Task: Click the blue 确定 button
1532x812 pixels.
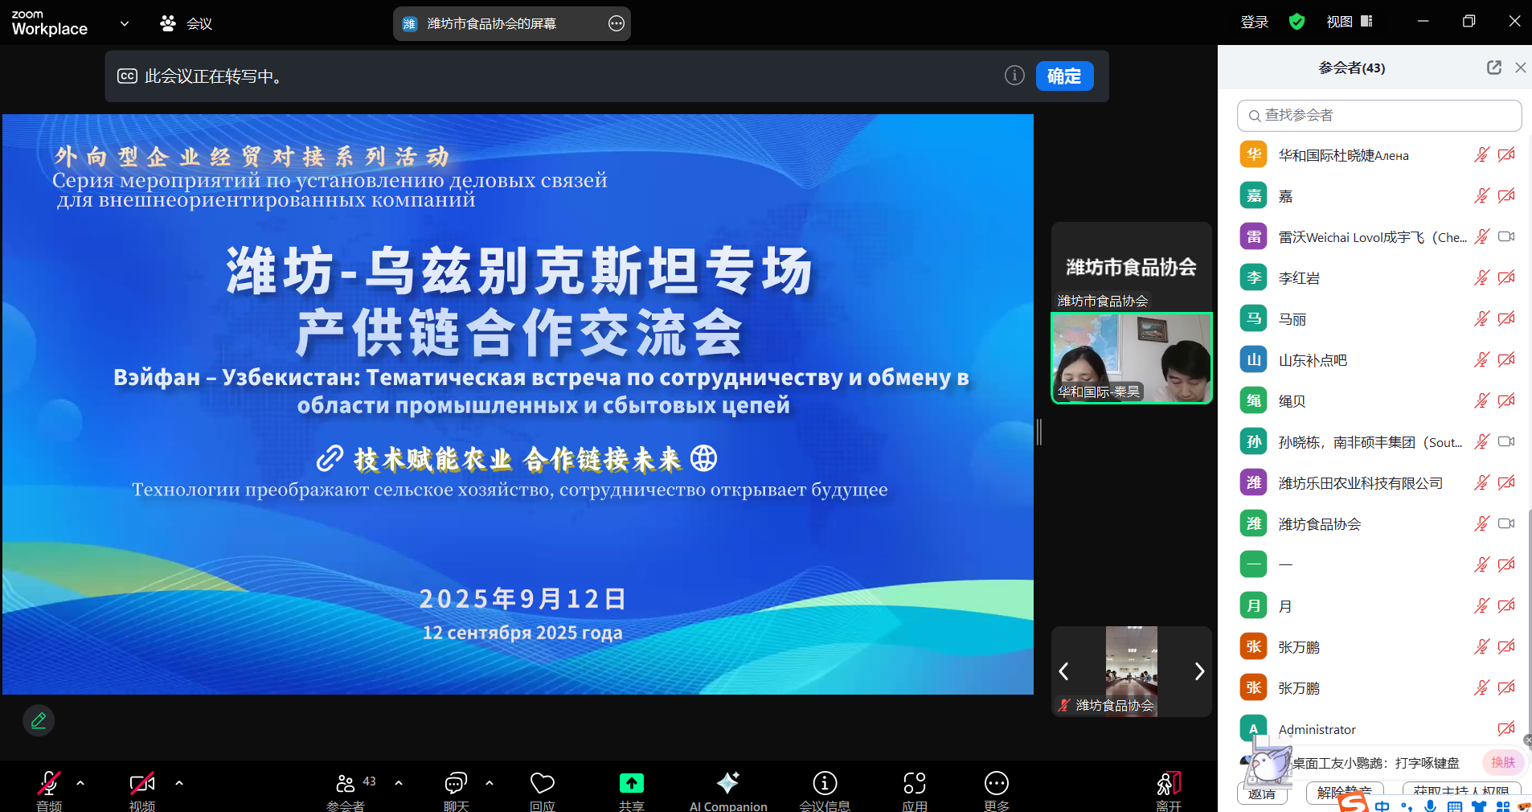Action: click(x=1064, y=76)
